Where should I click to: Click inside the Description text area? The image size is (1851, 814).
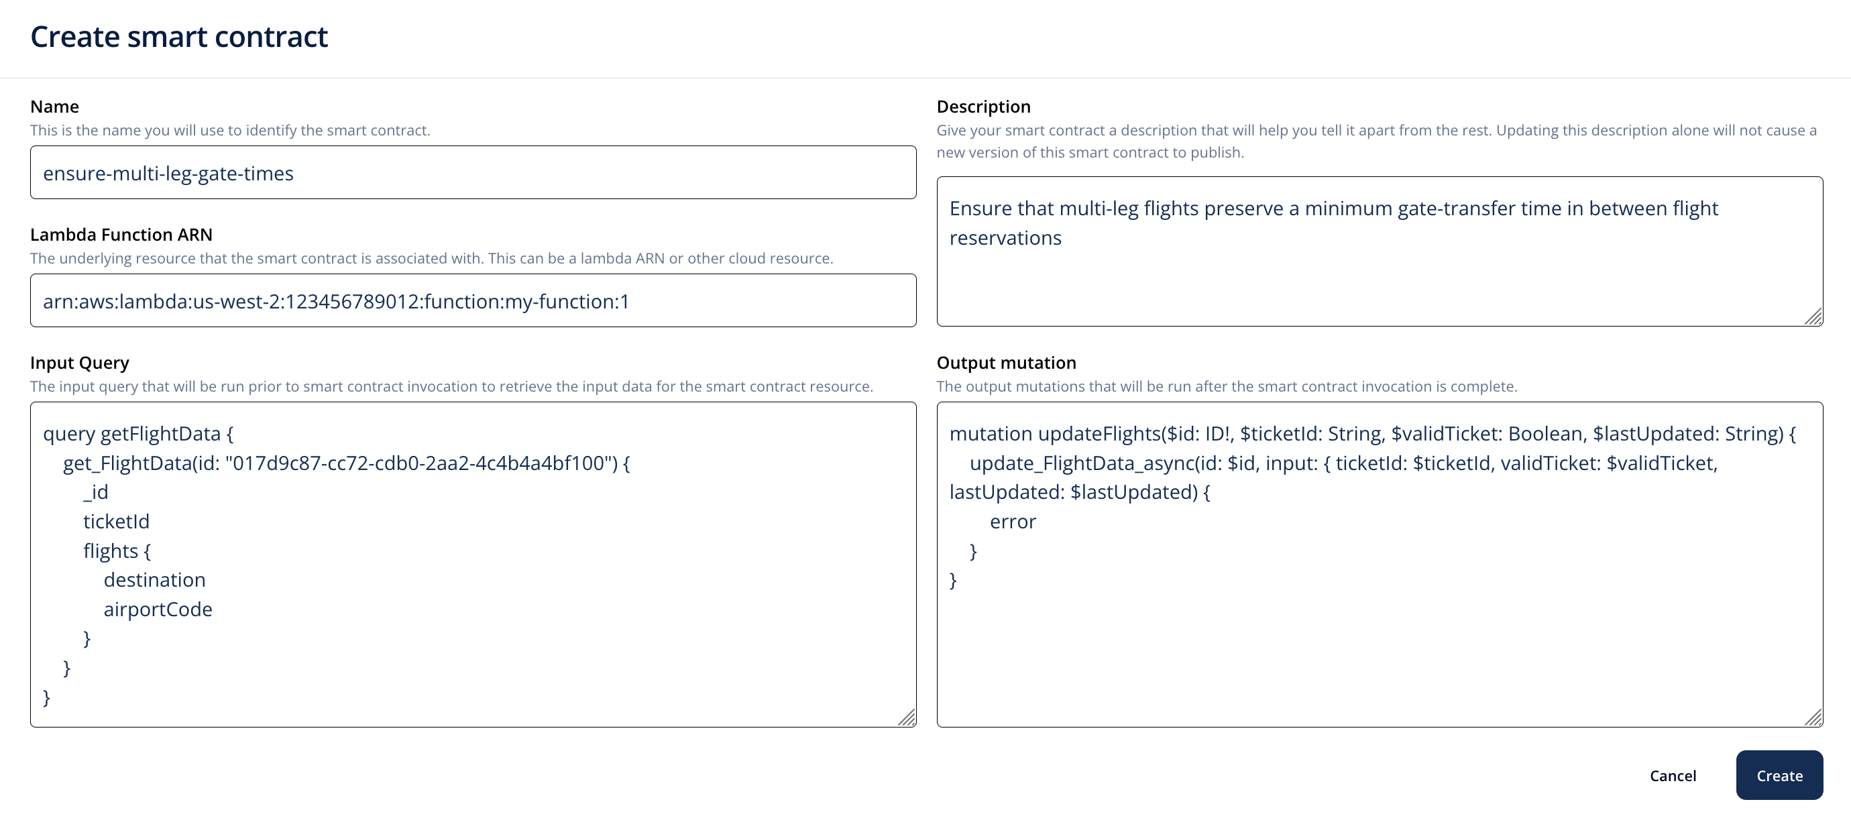(x=1380, y=251)
